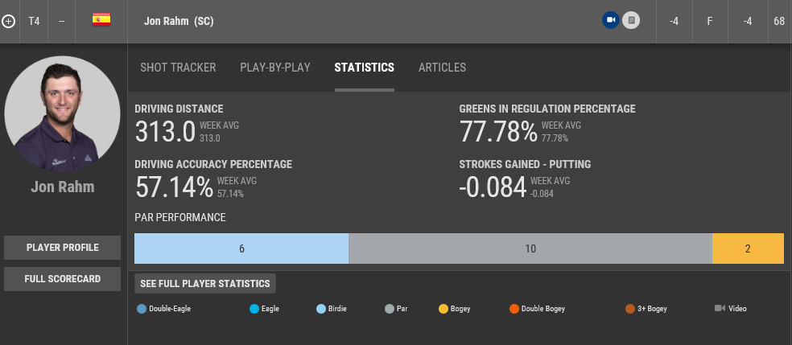Select the Statistics tab
Viewport: 792px width, 345px height.
coord(364,68)
